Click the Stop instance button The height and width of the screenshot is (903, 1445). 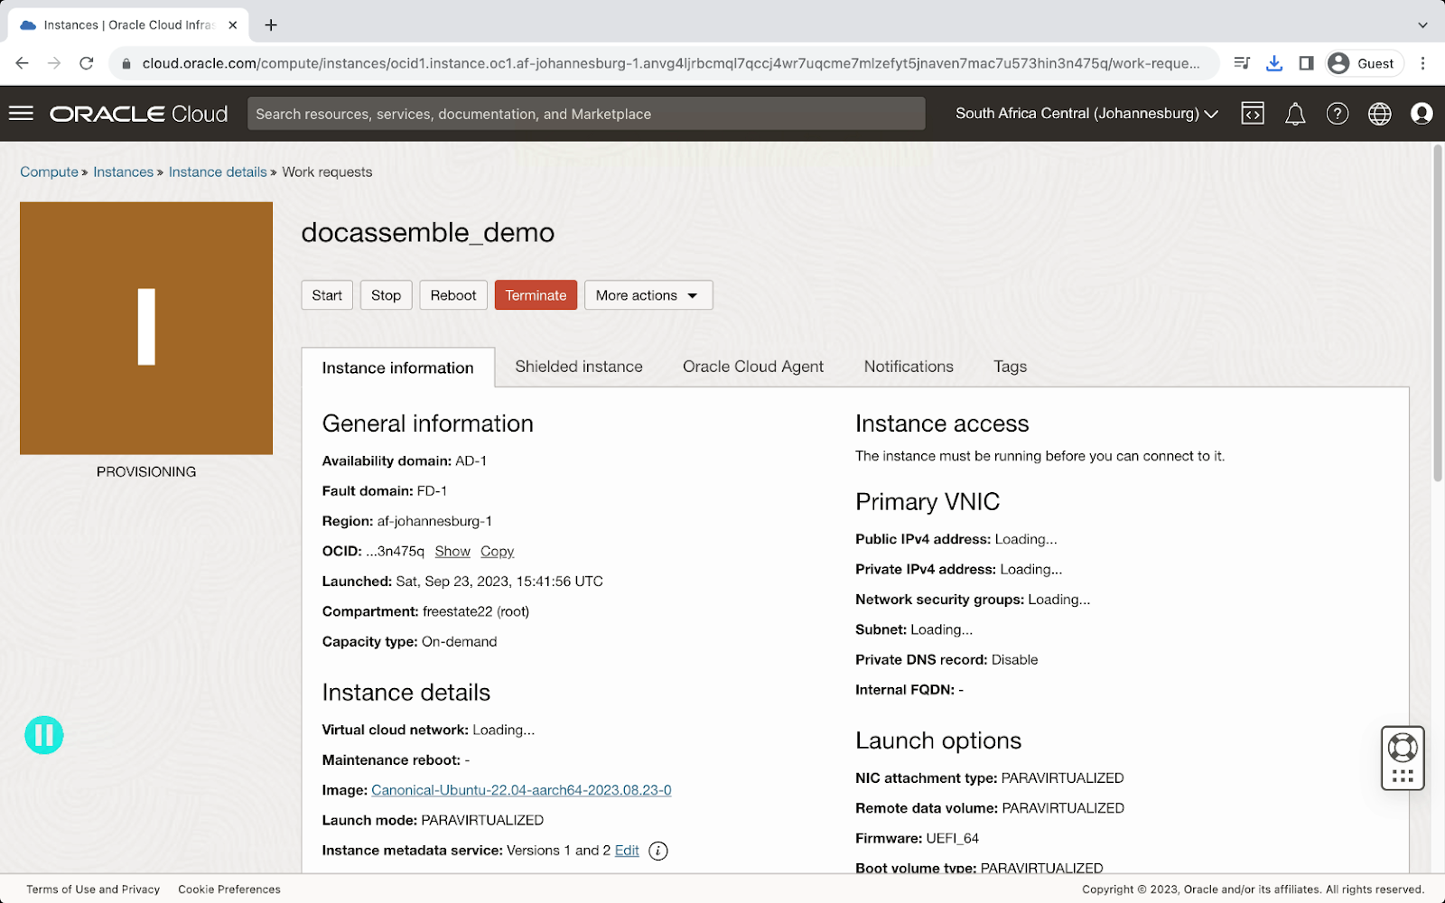tap(386, 295)
